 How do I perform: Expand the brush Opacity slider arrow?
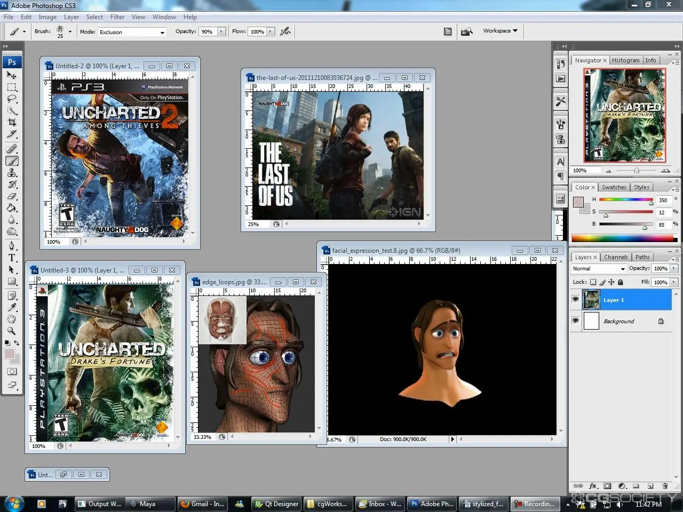tap(221, 31)
